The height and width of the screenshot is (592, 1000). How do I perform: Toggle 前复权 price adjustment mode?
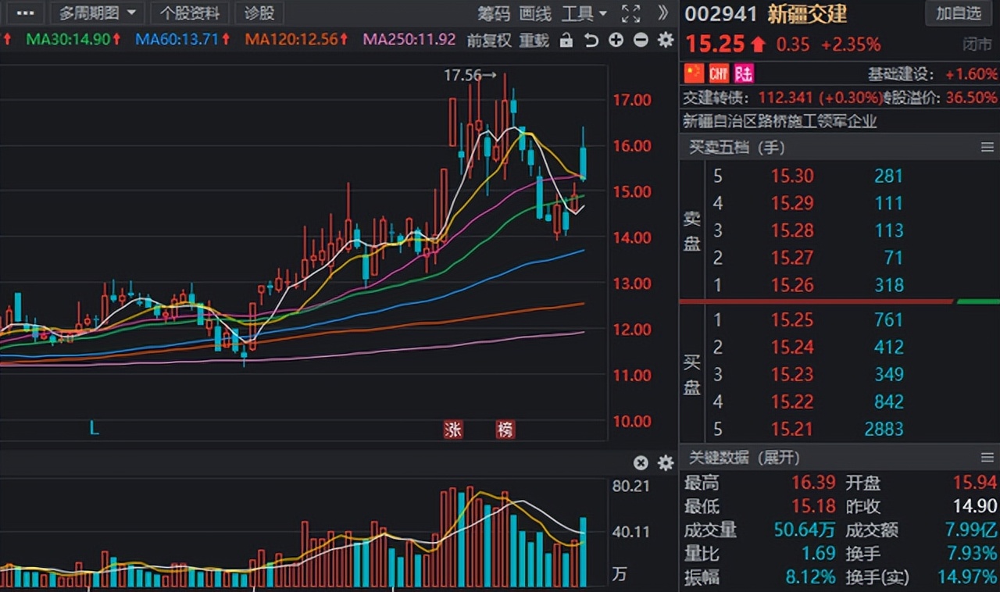click(x=489, y=40)
